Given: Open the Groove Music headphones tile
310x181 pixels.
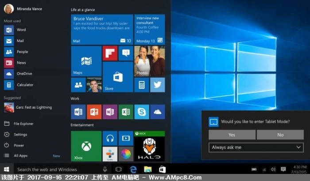Looking at the screenshot, I should coord(110,138).
